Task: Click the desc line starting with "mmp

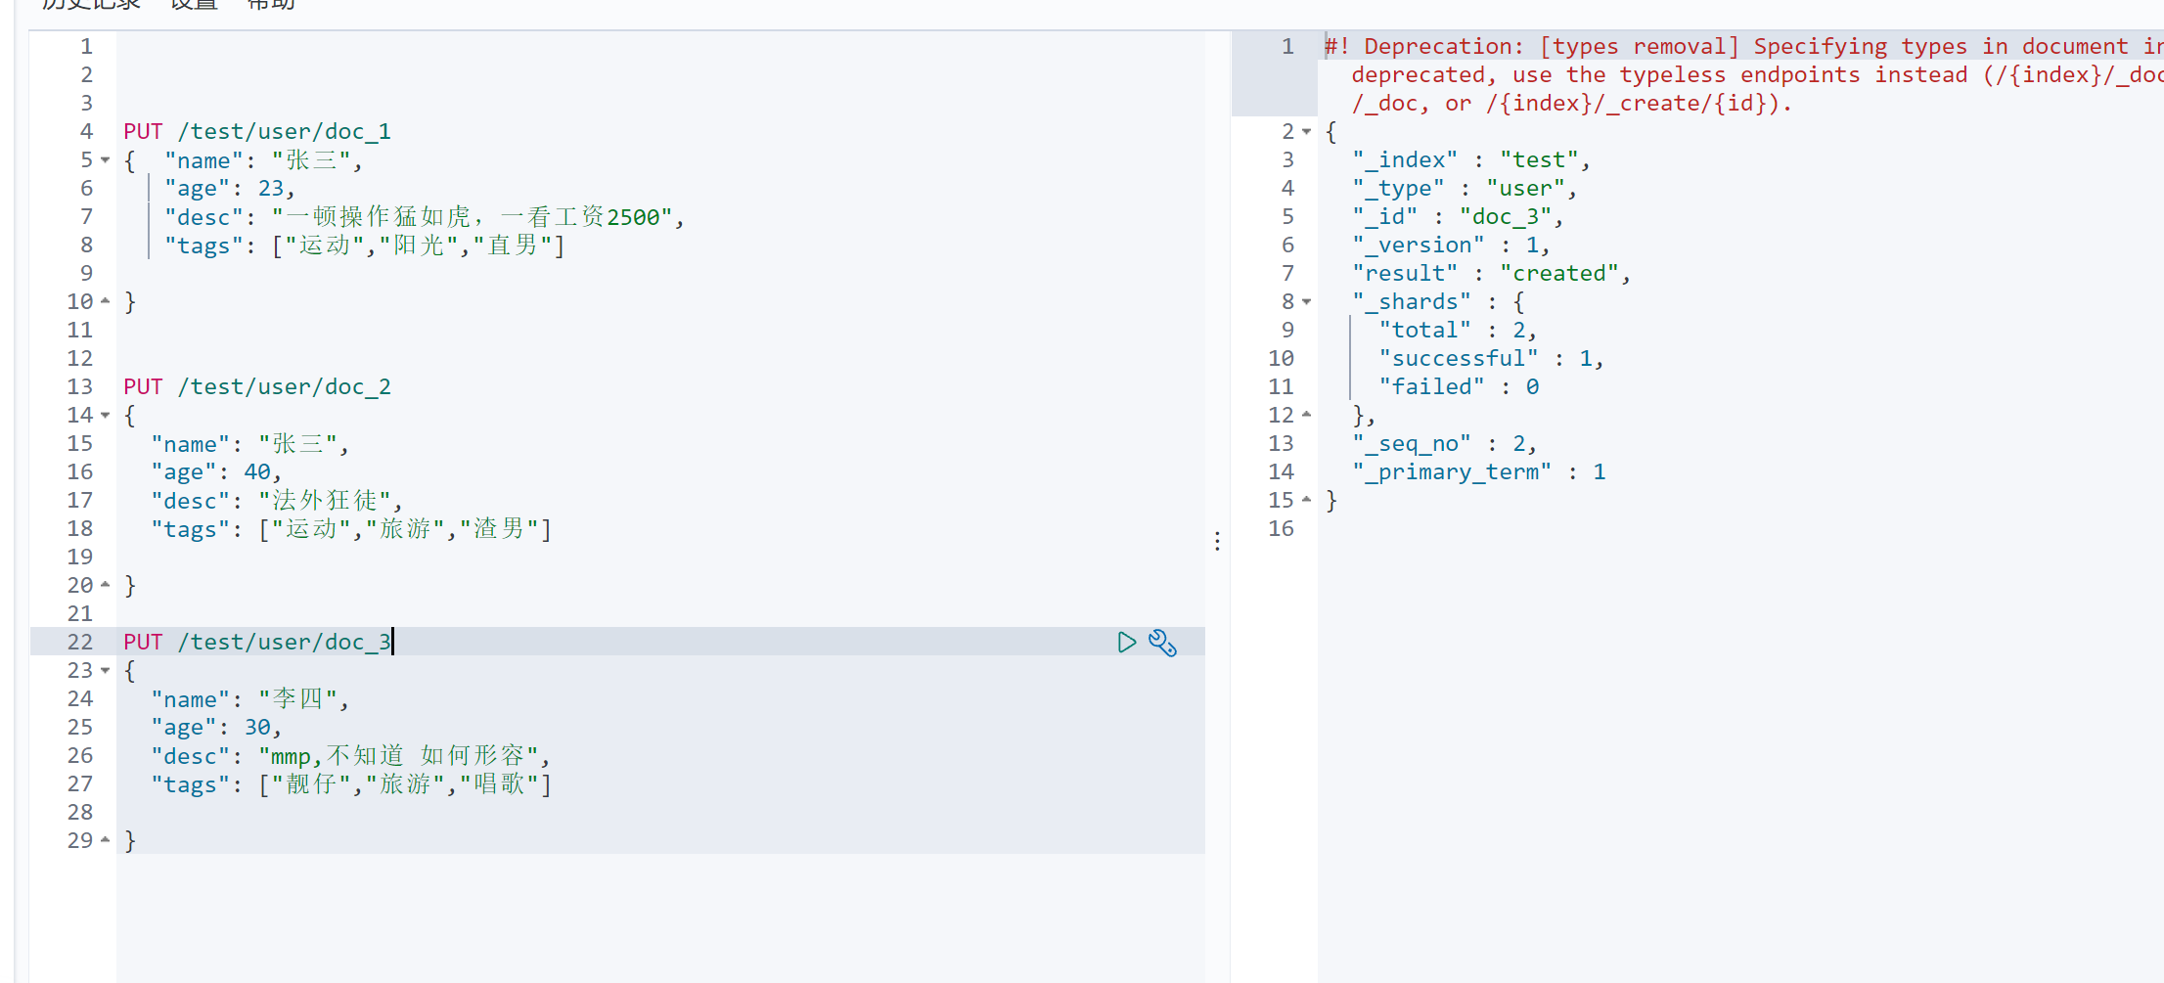Action: click(x=350, y=755)
